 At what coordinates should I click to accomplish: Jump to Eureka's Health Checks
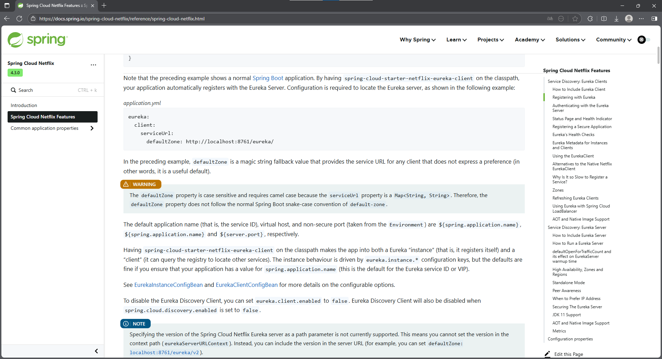tap(573, 135)
